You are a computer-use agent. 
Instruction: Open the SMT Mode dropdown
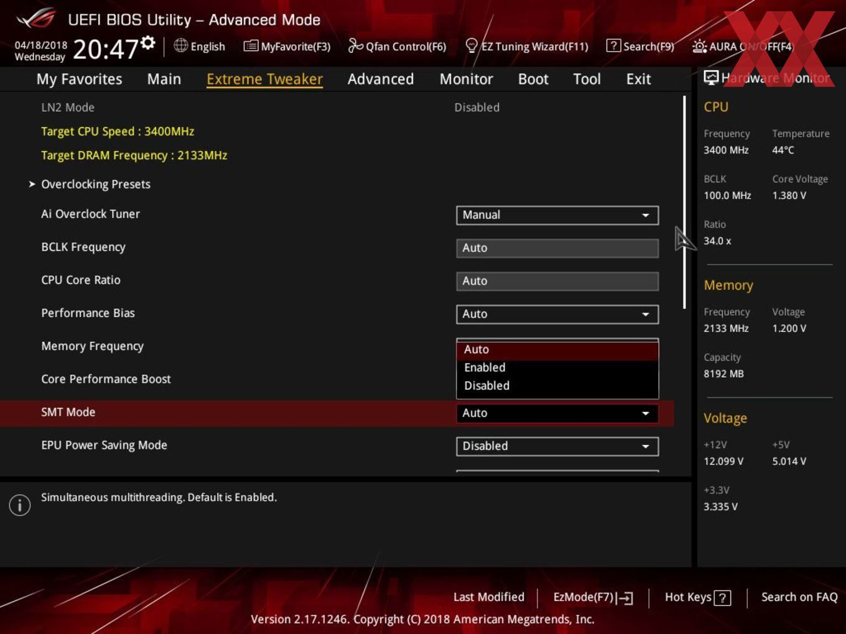pos(557,413)
